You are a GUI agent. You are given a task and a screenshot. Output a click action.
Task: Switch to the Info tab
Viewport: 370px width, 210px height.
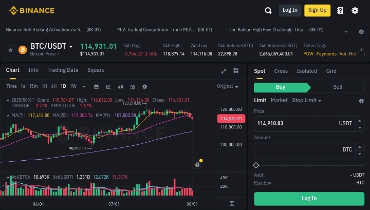[x=33, y=70]
